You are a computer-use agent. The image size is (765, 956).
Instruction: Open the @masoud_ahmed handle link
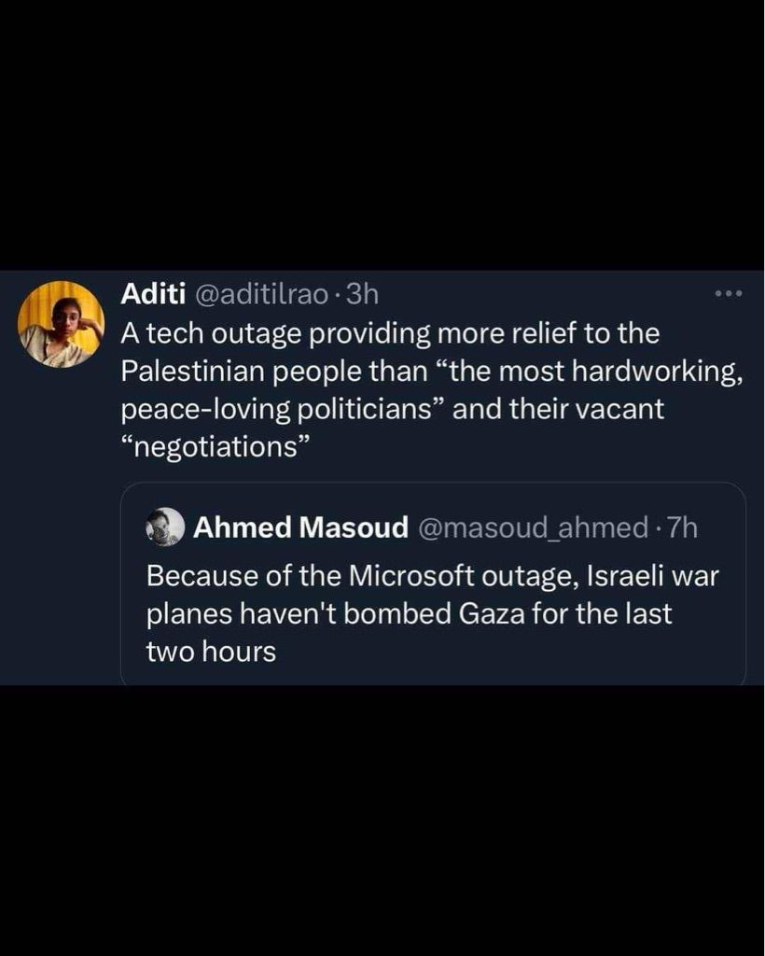(532, 528)
